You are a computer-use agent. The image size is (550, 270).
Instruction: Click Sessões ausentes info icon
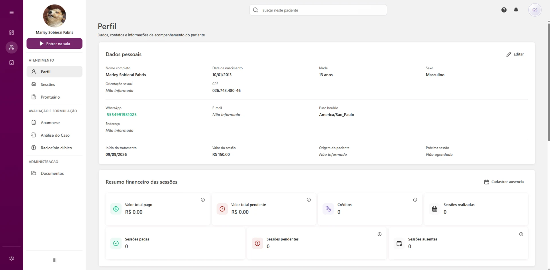(521, 234)
